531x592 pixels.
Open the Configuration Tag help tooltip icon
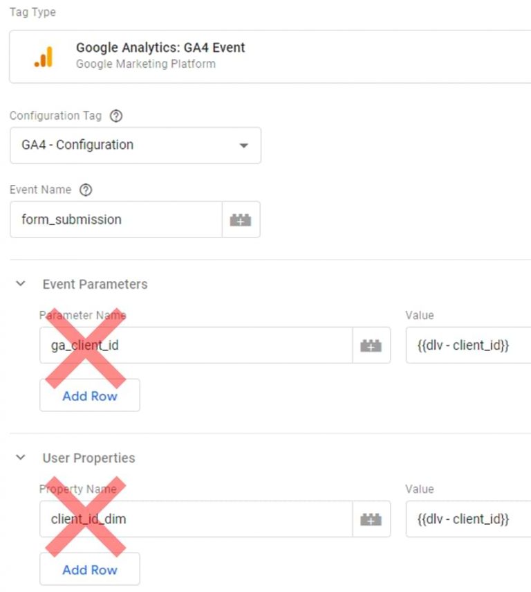pyautogui.click(x=115, y=116)
